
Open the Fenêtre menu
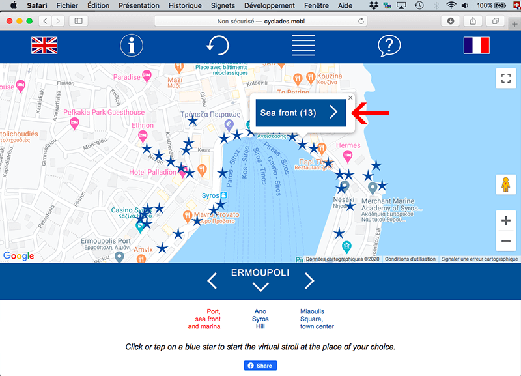pyautogui.click(x=317, y=5)
